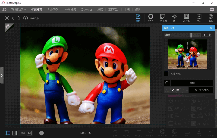Click the fisheye center point in preview

187,54
